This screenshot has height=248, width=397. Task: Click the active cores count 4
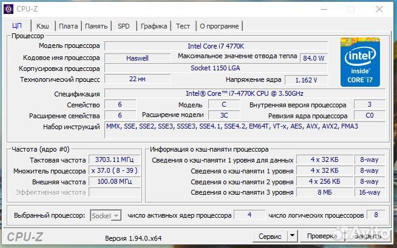point(249,215)
